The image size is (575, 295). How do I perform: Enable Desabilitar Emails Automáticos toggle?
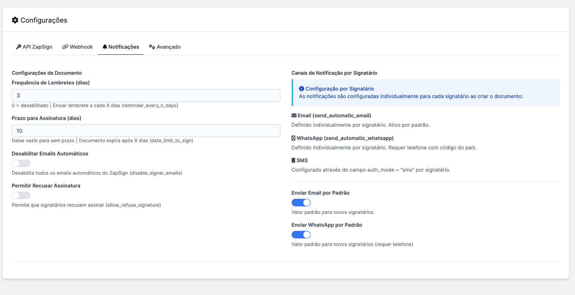21,163
